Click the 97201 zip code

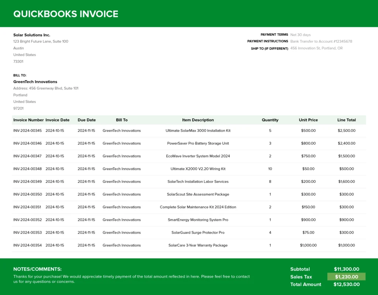(18, 108)
